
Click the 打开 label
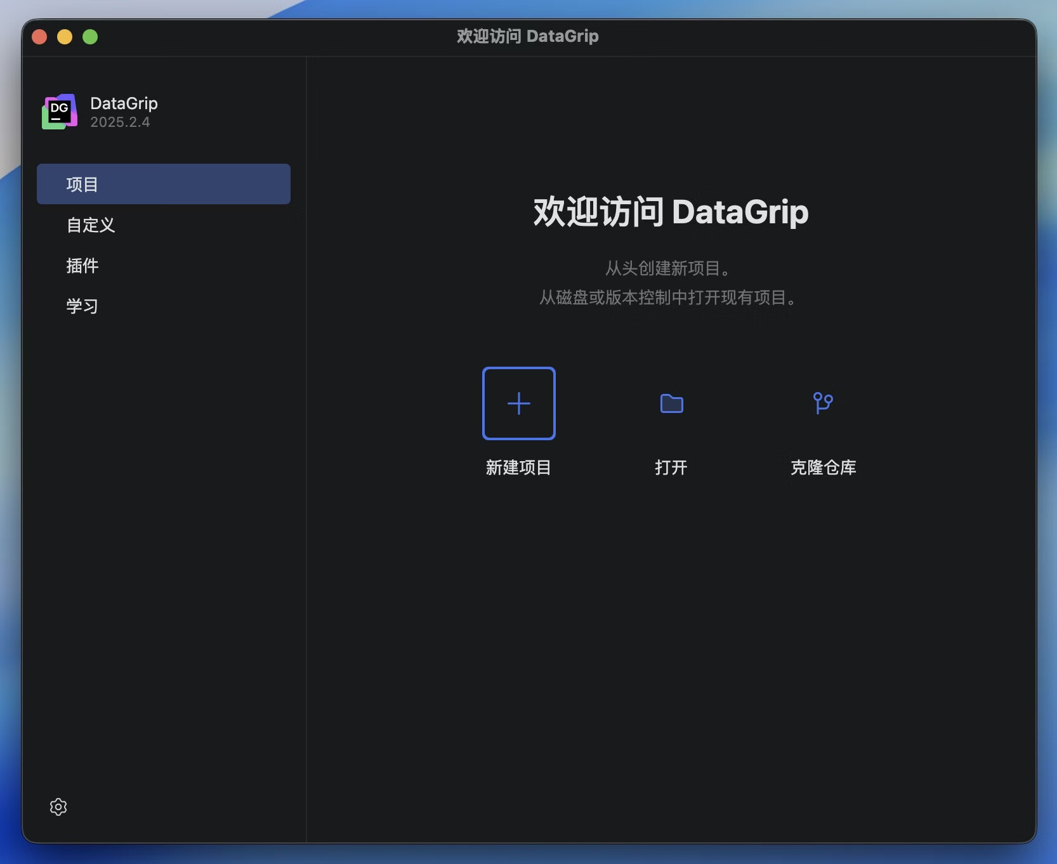[671, 468]
